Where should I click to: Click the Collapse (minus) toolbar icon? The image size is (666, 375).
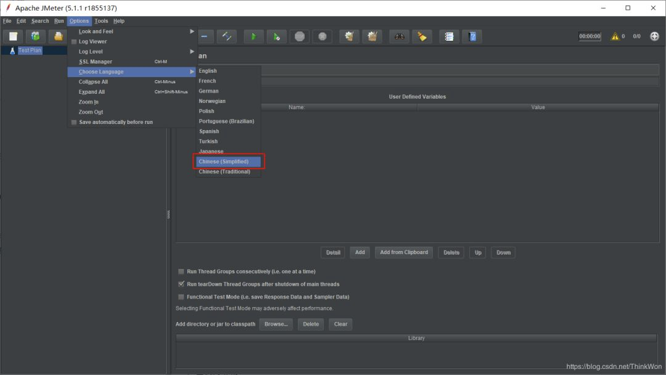click(x=204, y=36)
